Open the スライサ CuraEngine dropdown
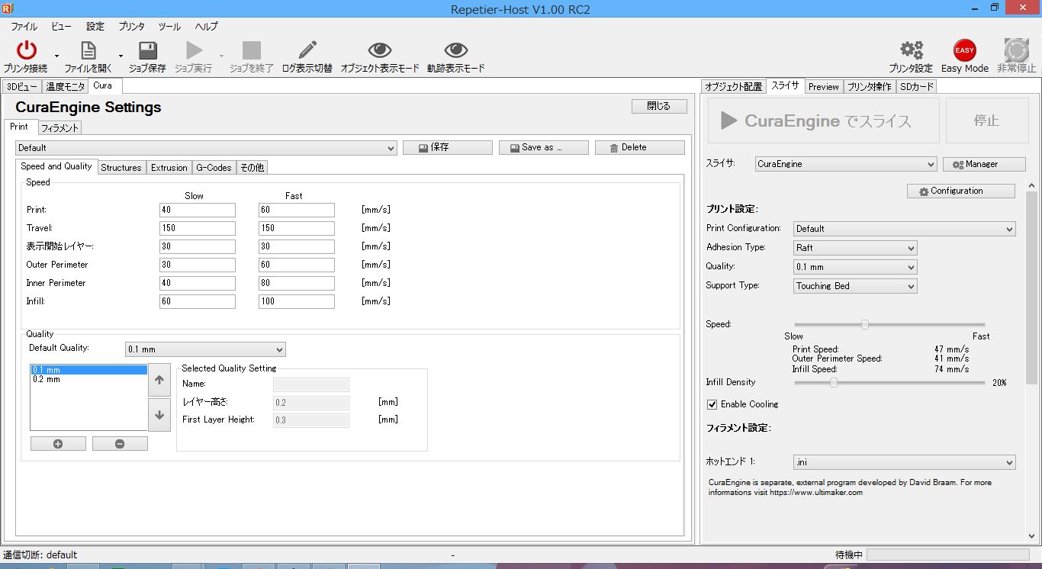Image resolution: width=1042 pixels, height=569 pixels. pyautogui.click(x=845, y=164)
